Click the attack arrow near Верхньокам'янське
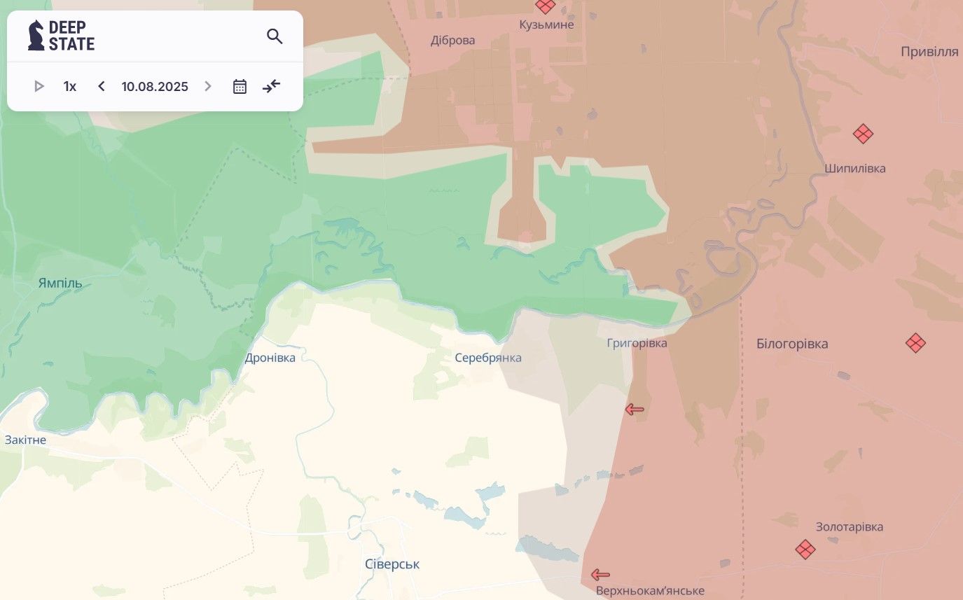Viewport: 963px width, 600px height. 600,575
